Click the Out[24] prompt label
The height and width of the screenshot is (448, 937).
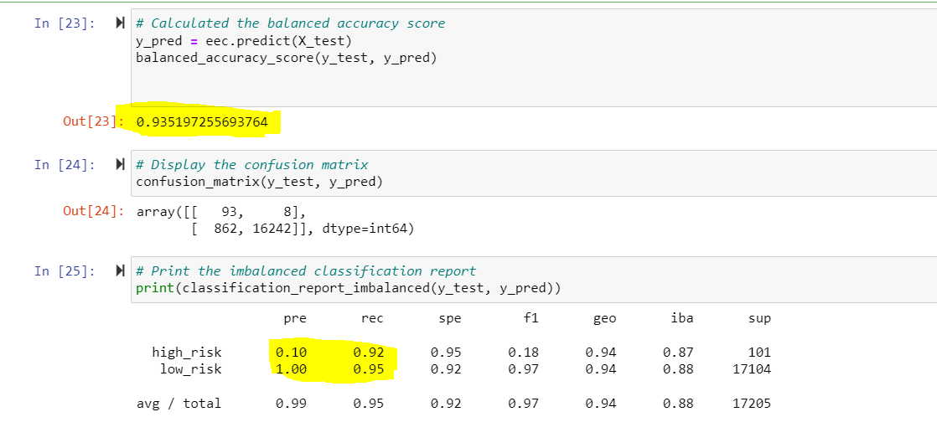point(93,211)
